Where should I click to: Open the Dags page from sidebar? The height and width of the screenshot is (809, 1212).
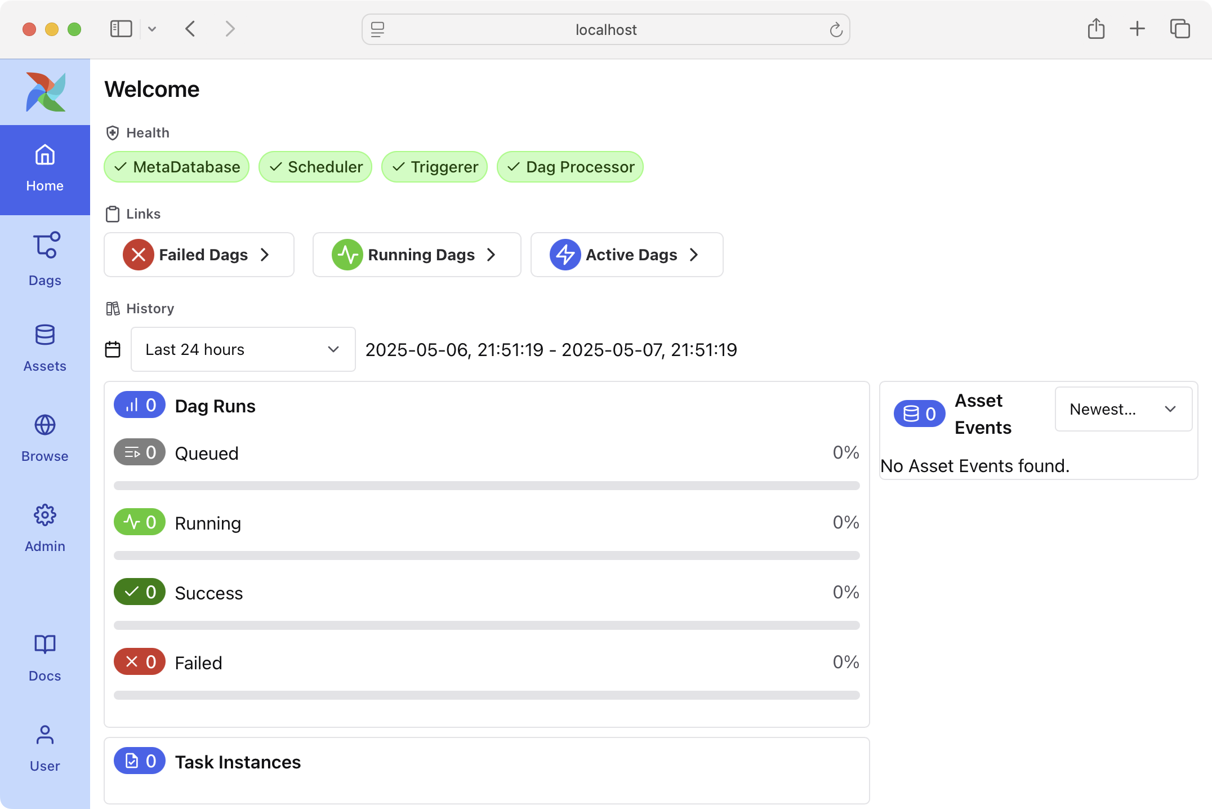tap(45, 259)
